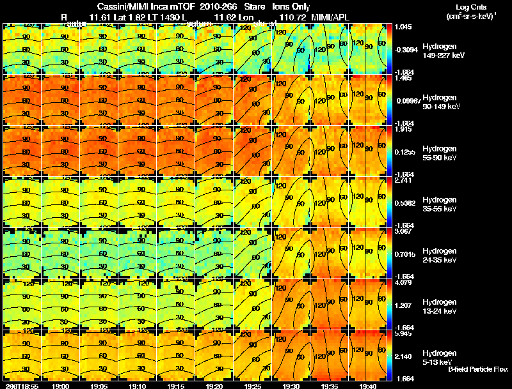Click the color bar for 13-24 keV row
This screenshot has width=512, height=389.
(389, 305)
